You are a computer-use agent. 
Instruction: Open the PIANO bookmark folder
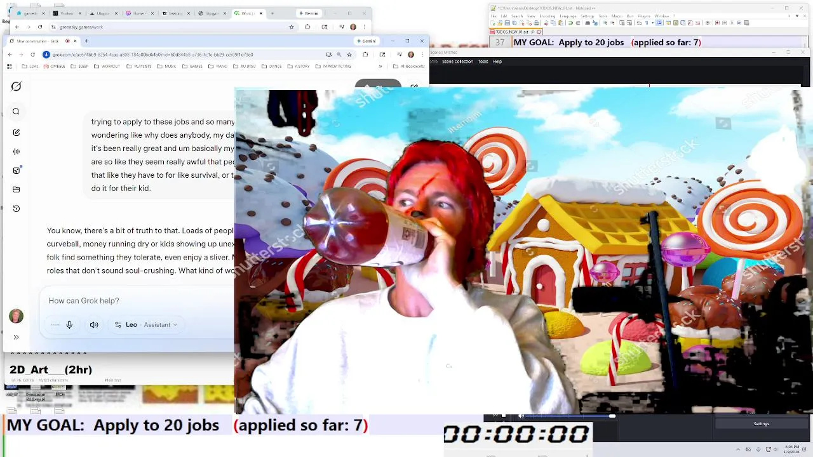[217, 66]
